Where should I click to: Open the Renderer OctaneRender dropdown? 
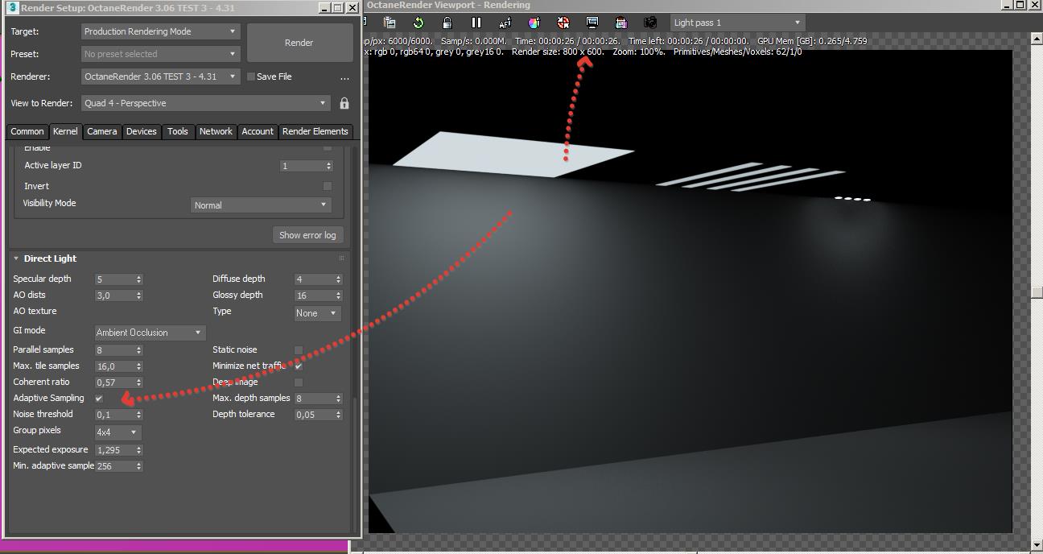(161, 76)
